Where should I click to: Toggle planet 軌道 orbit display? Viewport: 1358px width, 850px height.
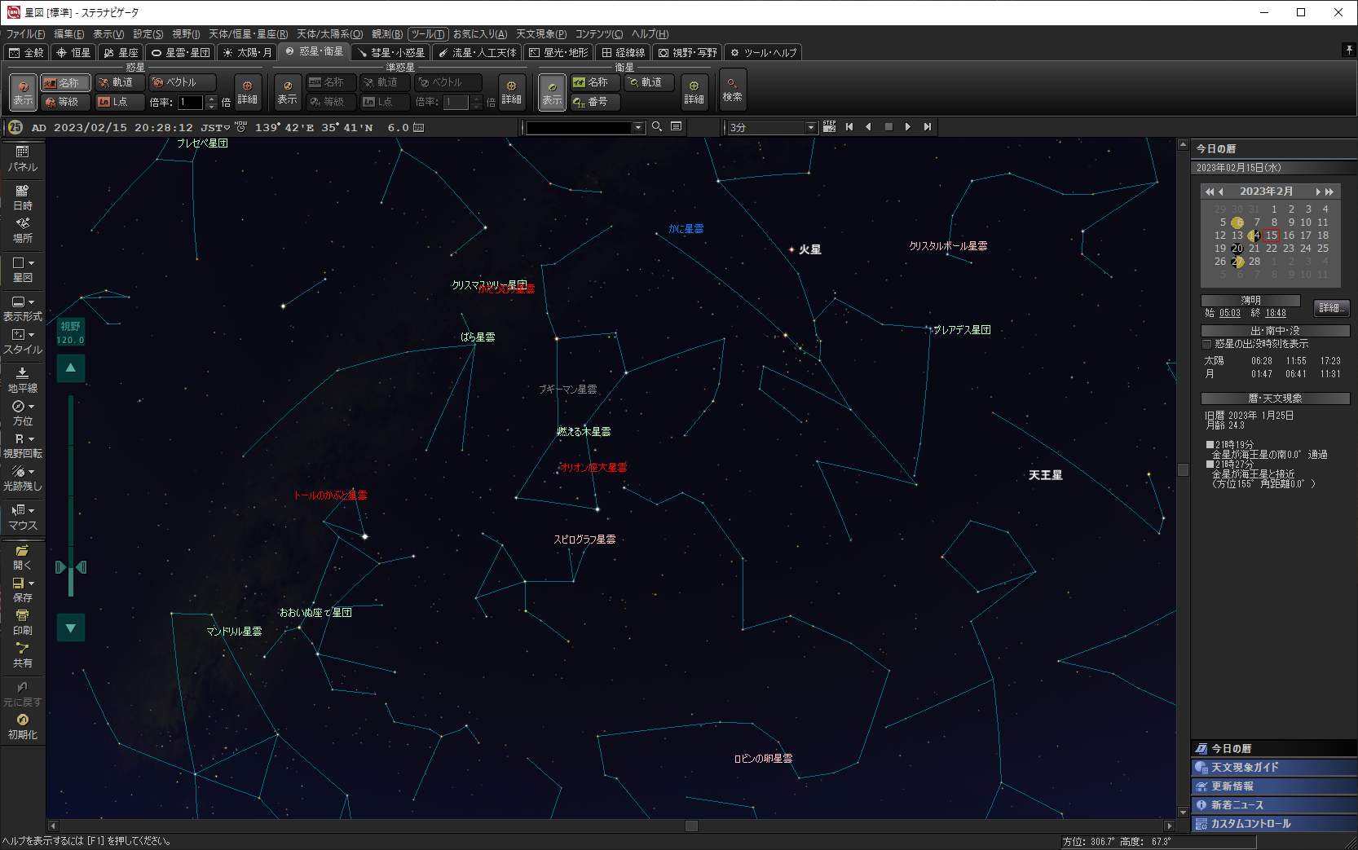click(119, 82)
